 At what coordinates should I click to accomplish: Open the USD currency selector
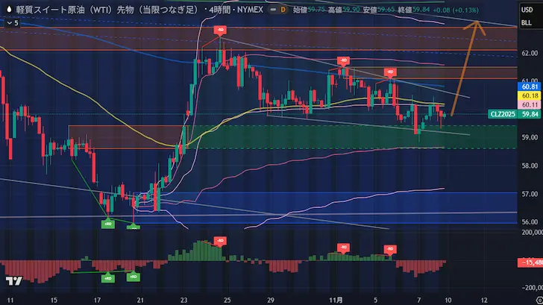[x=530, y=10]
